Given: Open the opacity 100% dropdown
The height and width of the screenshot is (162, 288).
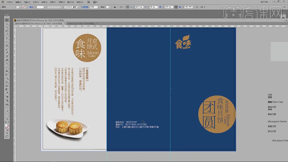Looking at the screenshot, I should [x=99, y=7].
